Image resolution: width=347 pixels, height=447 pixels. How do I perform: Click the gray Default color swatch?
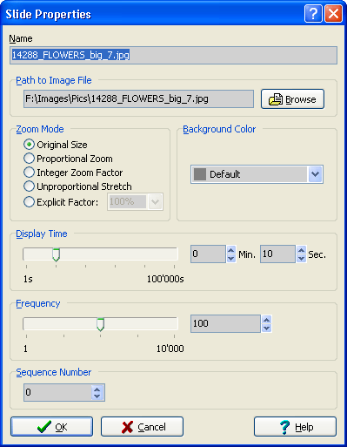[200, 174]
